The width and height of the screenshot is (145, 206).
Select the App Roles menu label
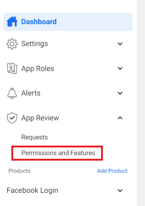click(38, 68)
